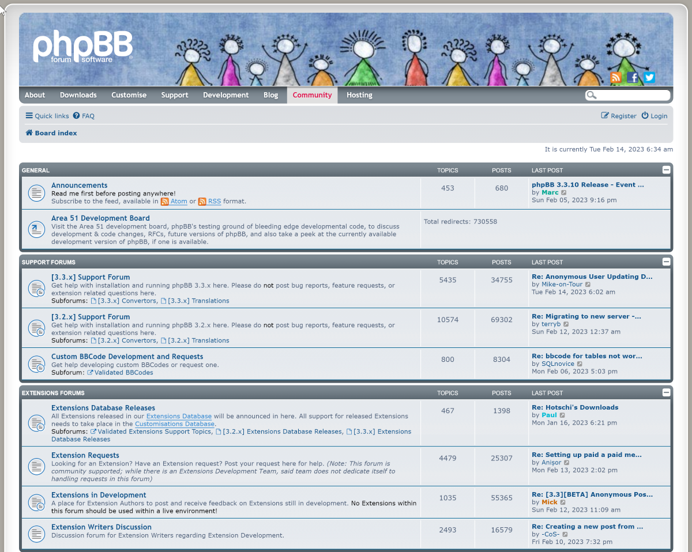
Task: Click the search magnifier icon
Action: [591, 95]
